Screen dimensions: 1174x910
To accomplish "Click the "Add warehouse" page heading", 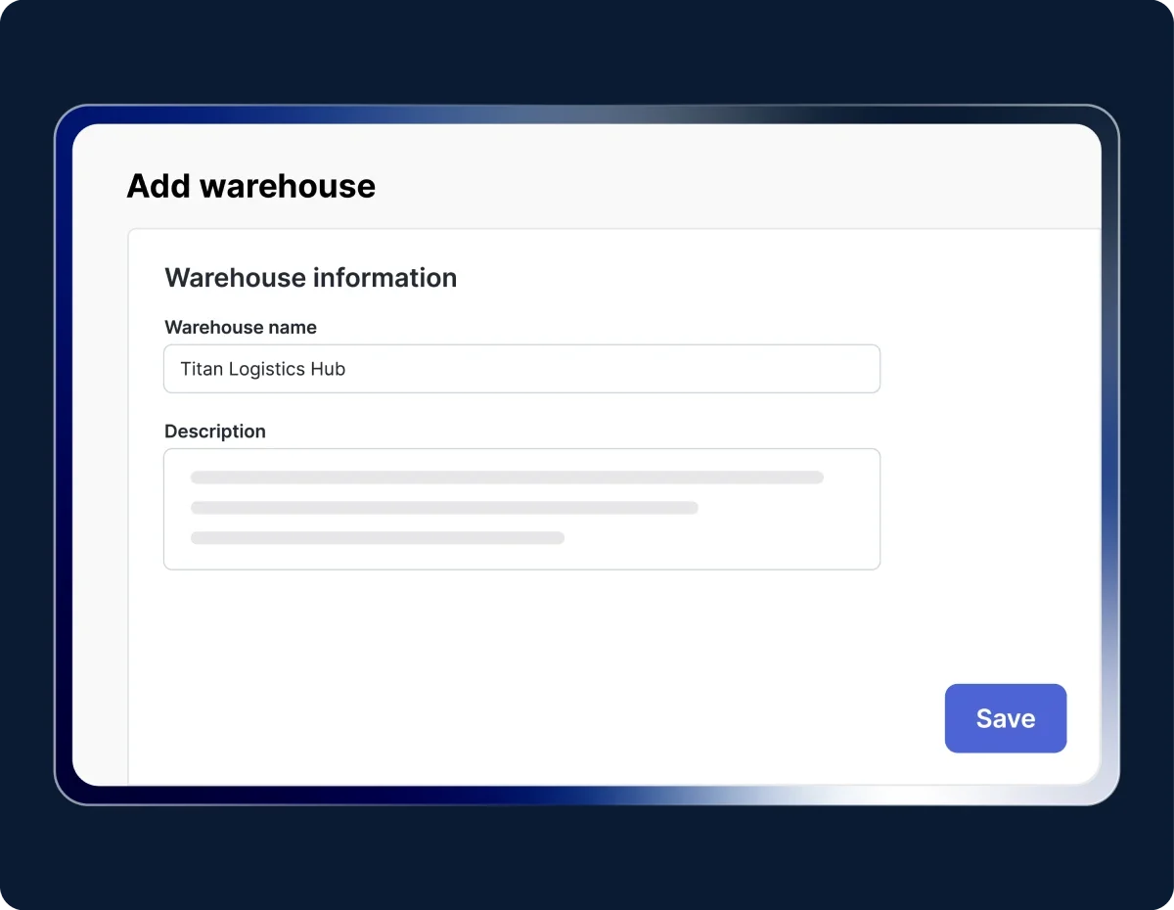I will pos(251,186).
